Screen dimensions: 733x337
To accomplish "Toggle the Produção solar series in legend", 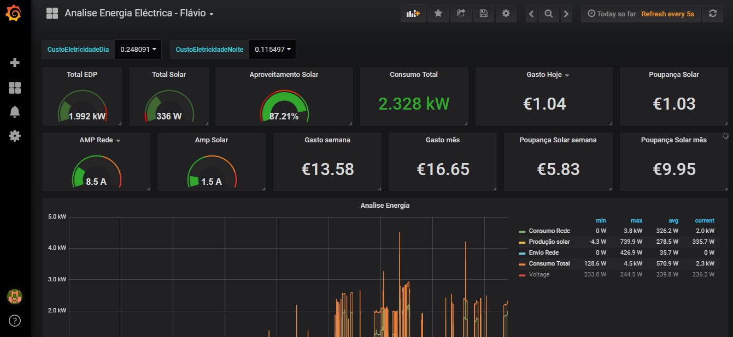I will click(549, 242).
